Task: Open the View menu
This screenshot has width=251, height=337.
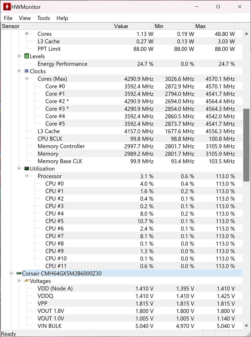Action: (x=25, y=18)
